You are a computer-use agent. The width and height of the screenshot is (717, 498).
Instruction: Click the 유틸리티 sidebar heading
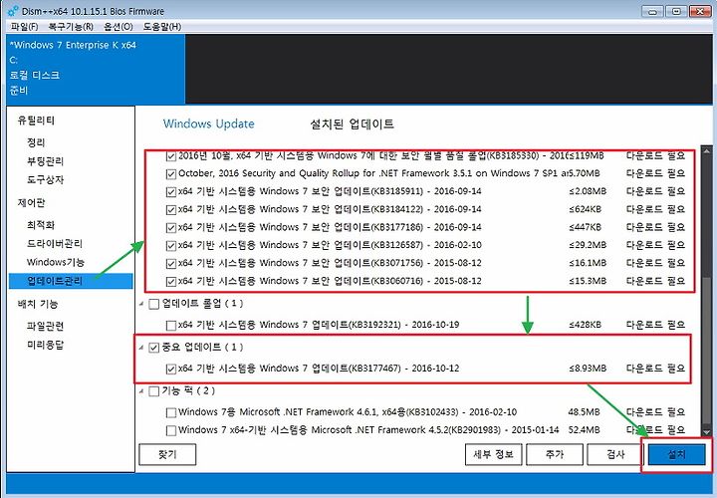click(x=36, y=121)
